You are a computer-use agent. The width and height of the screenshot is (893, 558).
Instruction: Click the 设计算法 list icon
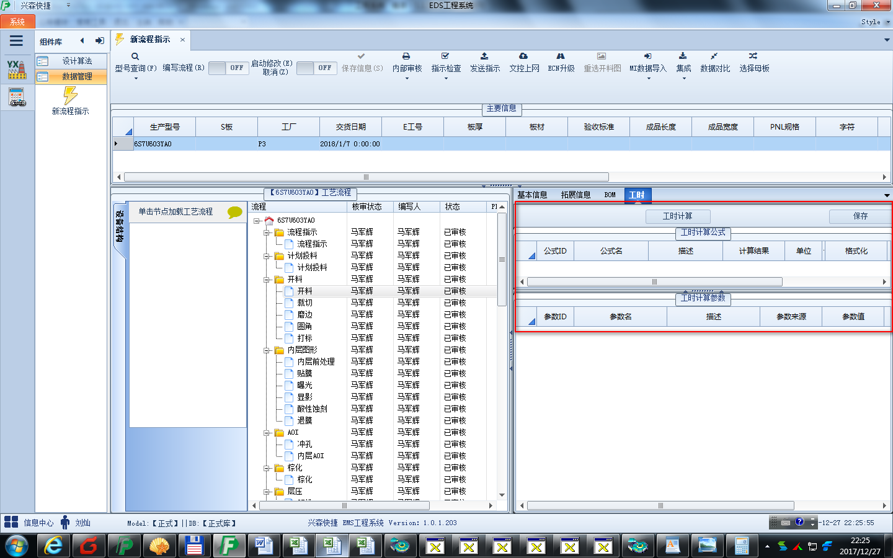43,61
